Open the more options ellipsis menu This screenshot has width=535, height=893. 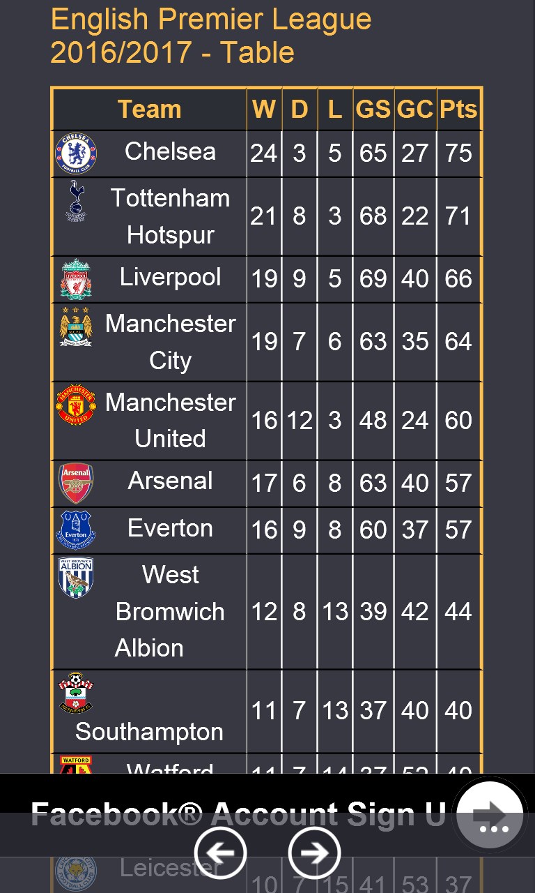click(494, 830)
